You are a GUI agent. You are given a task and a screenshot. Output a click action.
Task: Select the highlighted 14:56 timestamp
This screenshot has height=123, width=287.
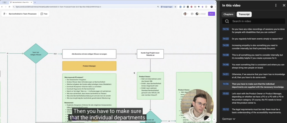click(x=226, y=84)
